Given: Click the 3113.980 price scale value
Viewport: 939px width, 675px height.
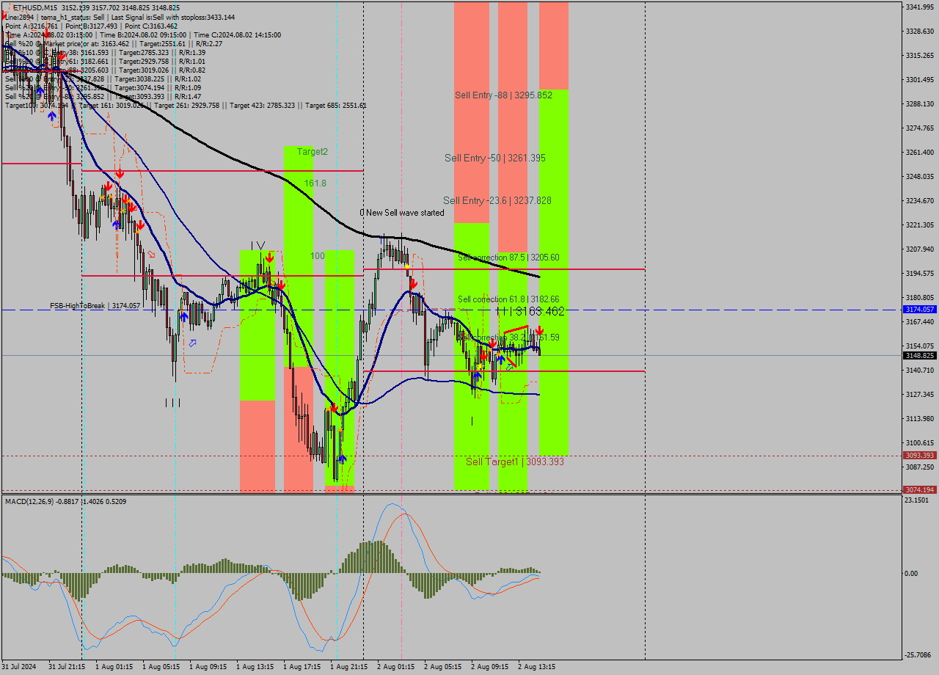Looking at the screenshot, I should (x=919, y=418).
